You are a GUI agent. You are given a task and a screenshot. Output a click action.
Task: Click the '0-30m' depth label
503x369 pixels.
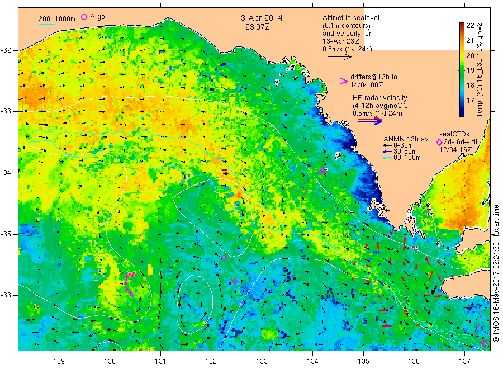(403, 145)
